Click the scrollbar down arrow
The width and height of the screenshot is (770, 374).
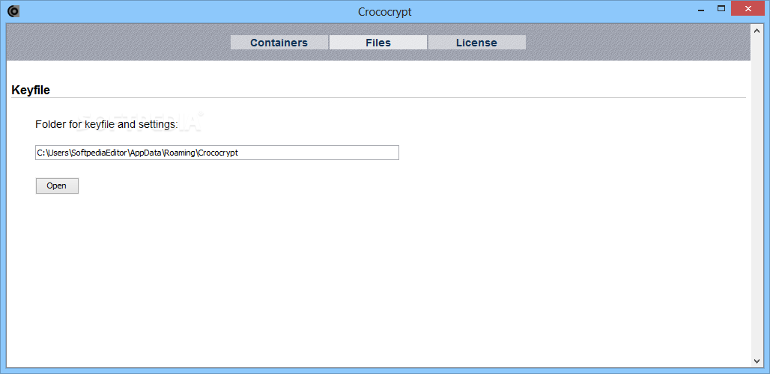(x=757, y=361)
